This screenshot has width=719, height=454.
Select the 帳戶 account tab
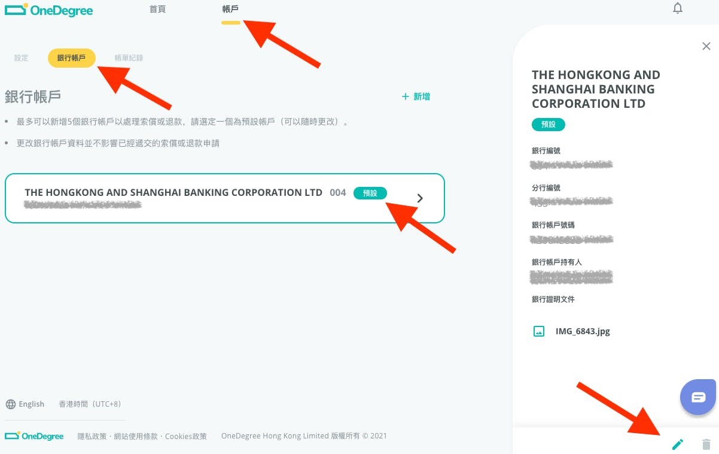230,10
